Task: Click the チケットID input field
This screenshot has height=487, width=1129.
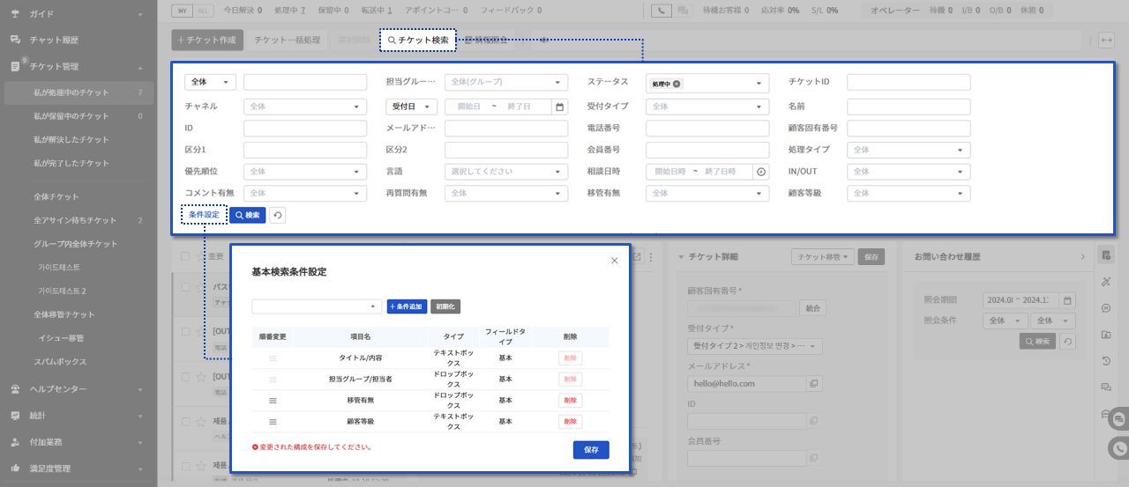Action: point(908,82)
